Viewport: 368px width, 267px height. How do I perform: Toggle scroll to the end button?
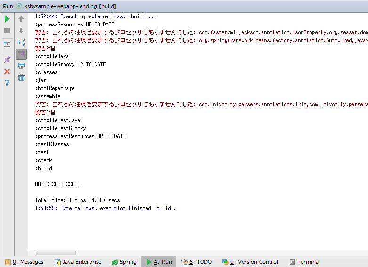click(x=21, y=55)
